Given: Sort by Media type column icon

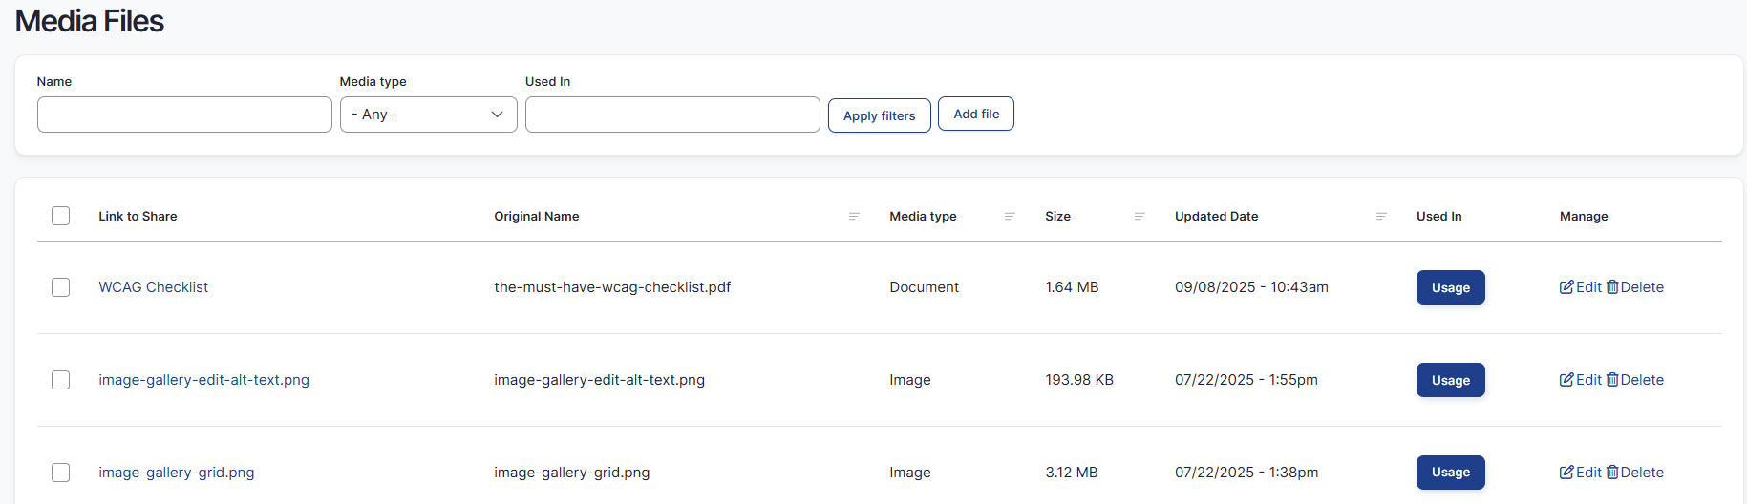Looking at the screenshot, I should point(1009,217).
